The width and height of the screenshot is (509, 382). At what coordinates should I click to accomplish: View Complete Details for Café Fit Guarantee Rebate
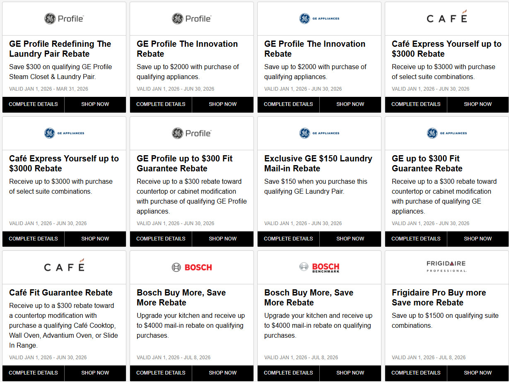[x=33, y=373]
